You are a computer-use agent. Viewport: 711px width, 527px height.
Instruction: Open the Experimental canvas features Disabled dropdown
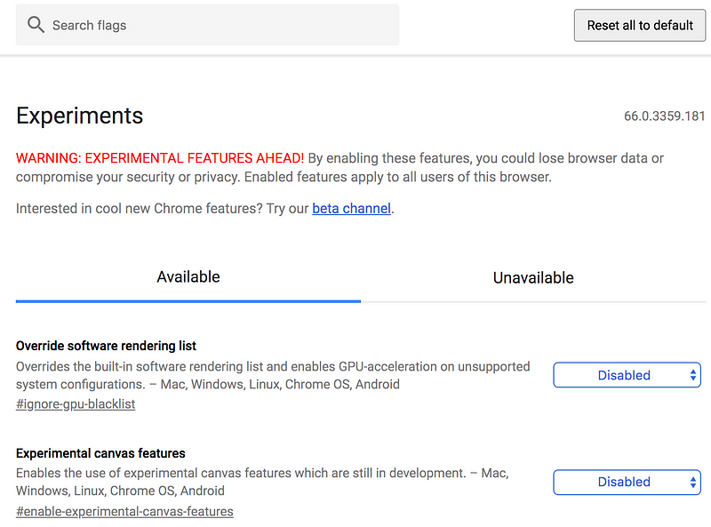pyautogui.click(x=627, y=482)
